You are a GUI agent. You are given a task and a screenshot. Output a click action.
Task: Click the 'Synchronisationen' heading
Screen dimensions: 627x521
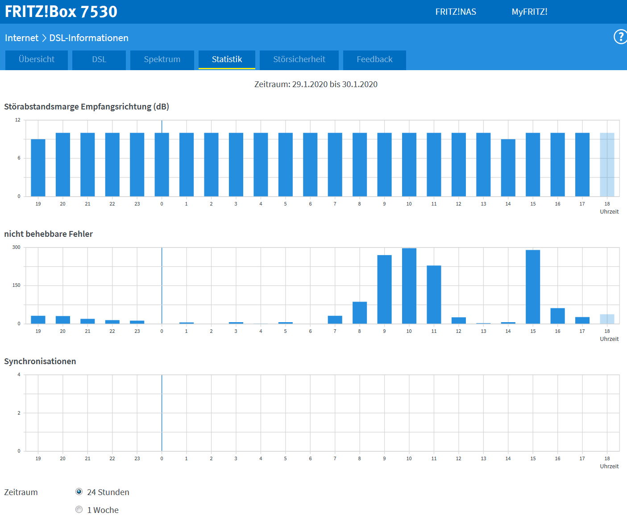pyautogui.click(x=40, y=361)
